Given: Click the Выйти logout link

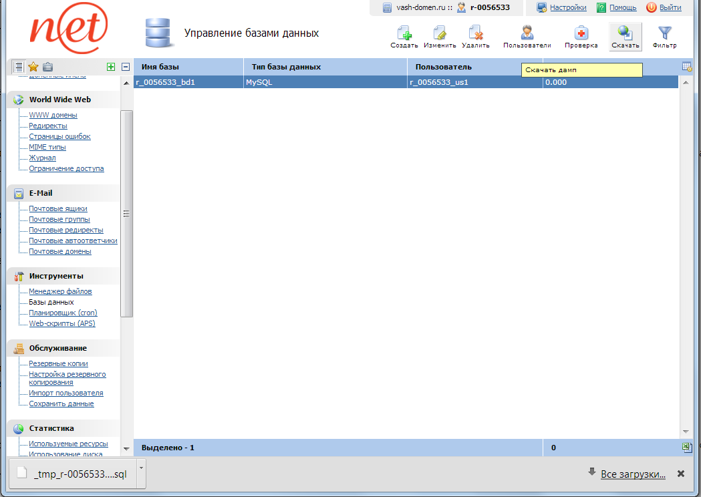Looking at the screenshot, I should [x=670, y=7].
